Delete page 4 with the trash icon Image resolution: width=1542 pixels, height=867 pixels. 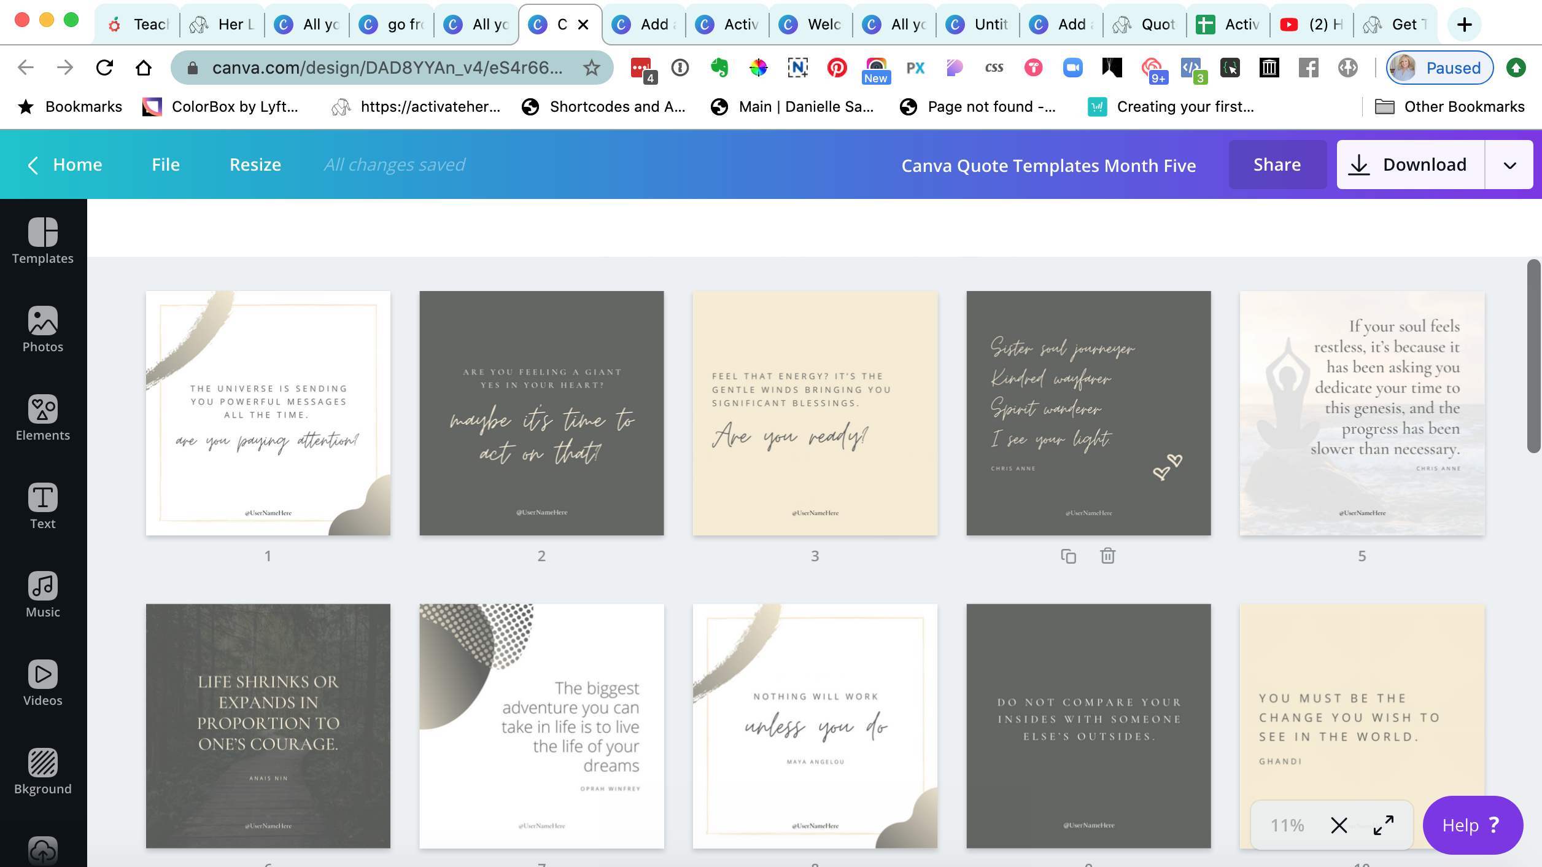(x=1107, y=556)
